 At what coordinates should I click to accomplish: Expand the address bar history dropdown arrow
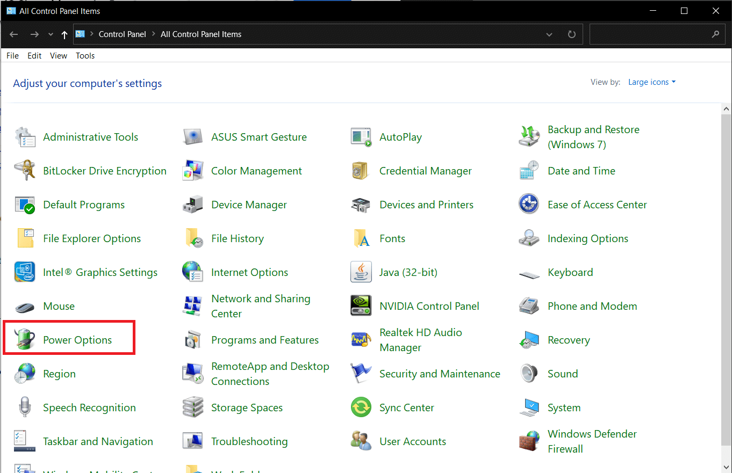pos(549,34)
